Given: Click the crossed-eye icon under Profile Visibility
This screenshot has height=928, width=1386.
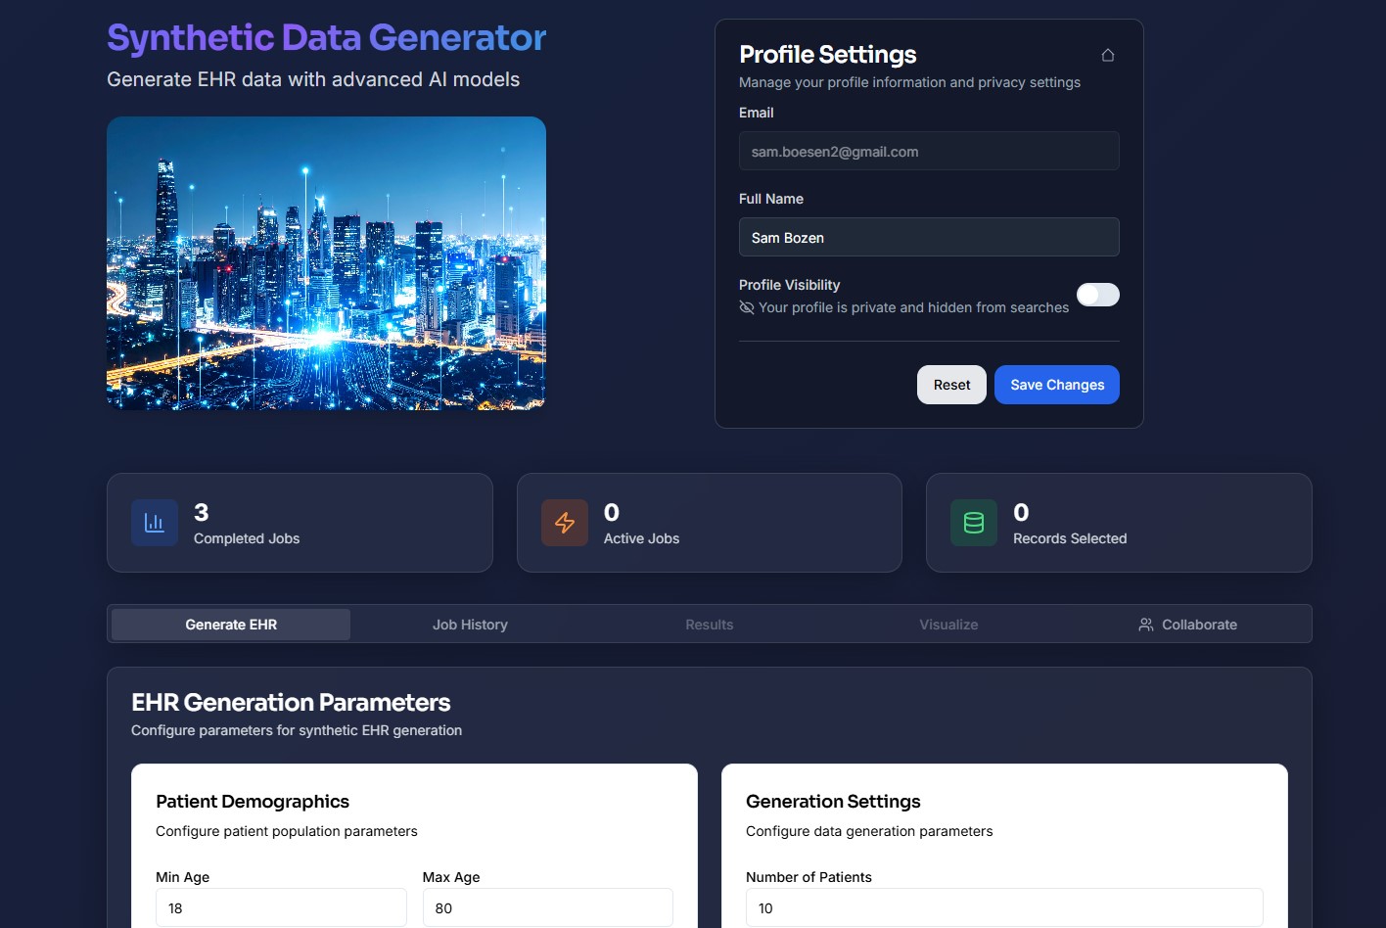Looking at the screenshot, I should point(747,307).
